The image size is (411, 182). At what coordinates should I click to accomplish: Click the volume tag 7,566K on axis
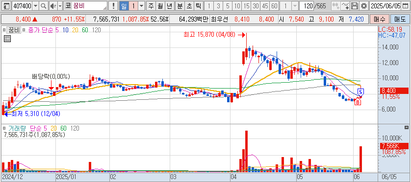[x=394, y=146]
